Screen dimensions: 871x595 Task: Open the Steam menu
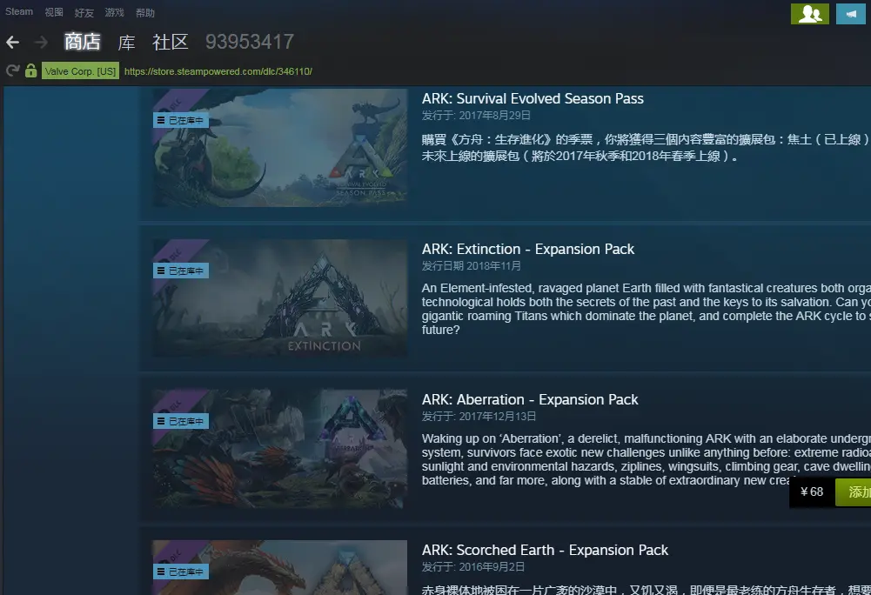(19, 11)
